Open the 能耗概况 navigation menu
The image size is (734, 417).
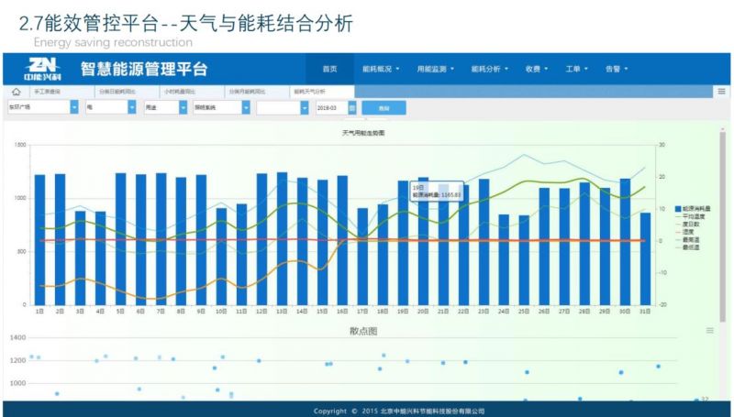[x=381, y=69]
